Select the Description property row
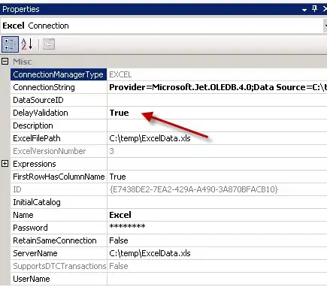Viewport: 327px width, 287px height. click(x=168, y=125)
